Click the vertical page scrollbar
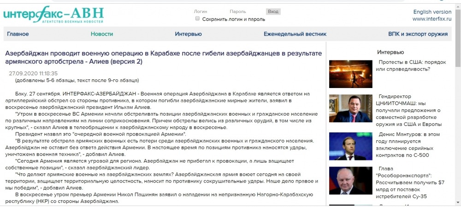The height and width of the screenshot is (207, 461). pyautogui.click(x=458, y=104)
